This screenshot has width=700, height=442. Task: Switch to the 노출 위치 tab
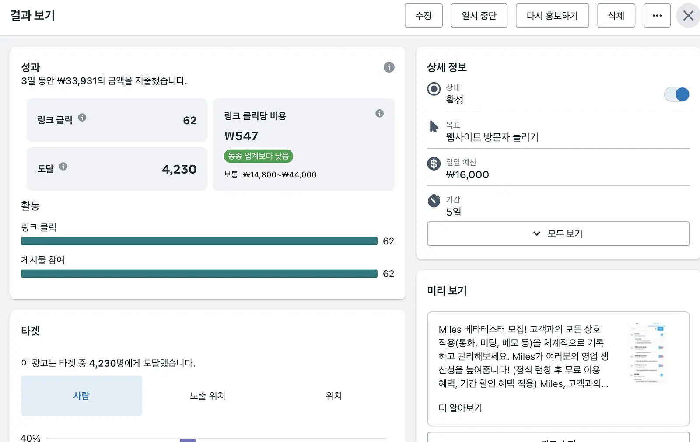[207, 396]
